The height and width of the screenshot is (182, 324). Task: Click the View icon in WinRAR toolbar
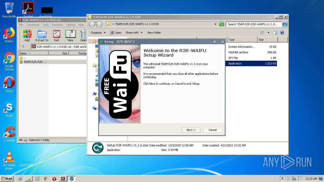point(70,36)
